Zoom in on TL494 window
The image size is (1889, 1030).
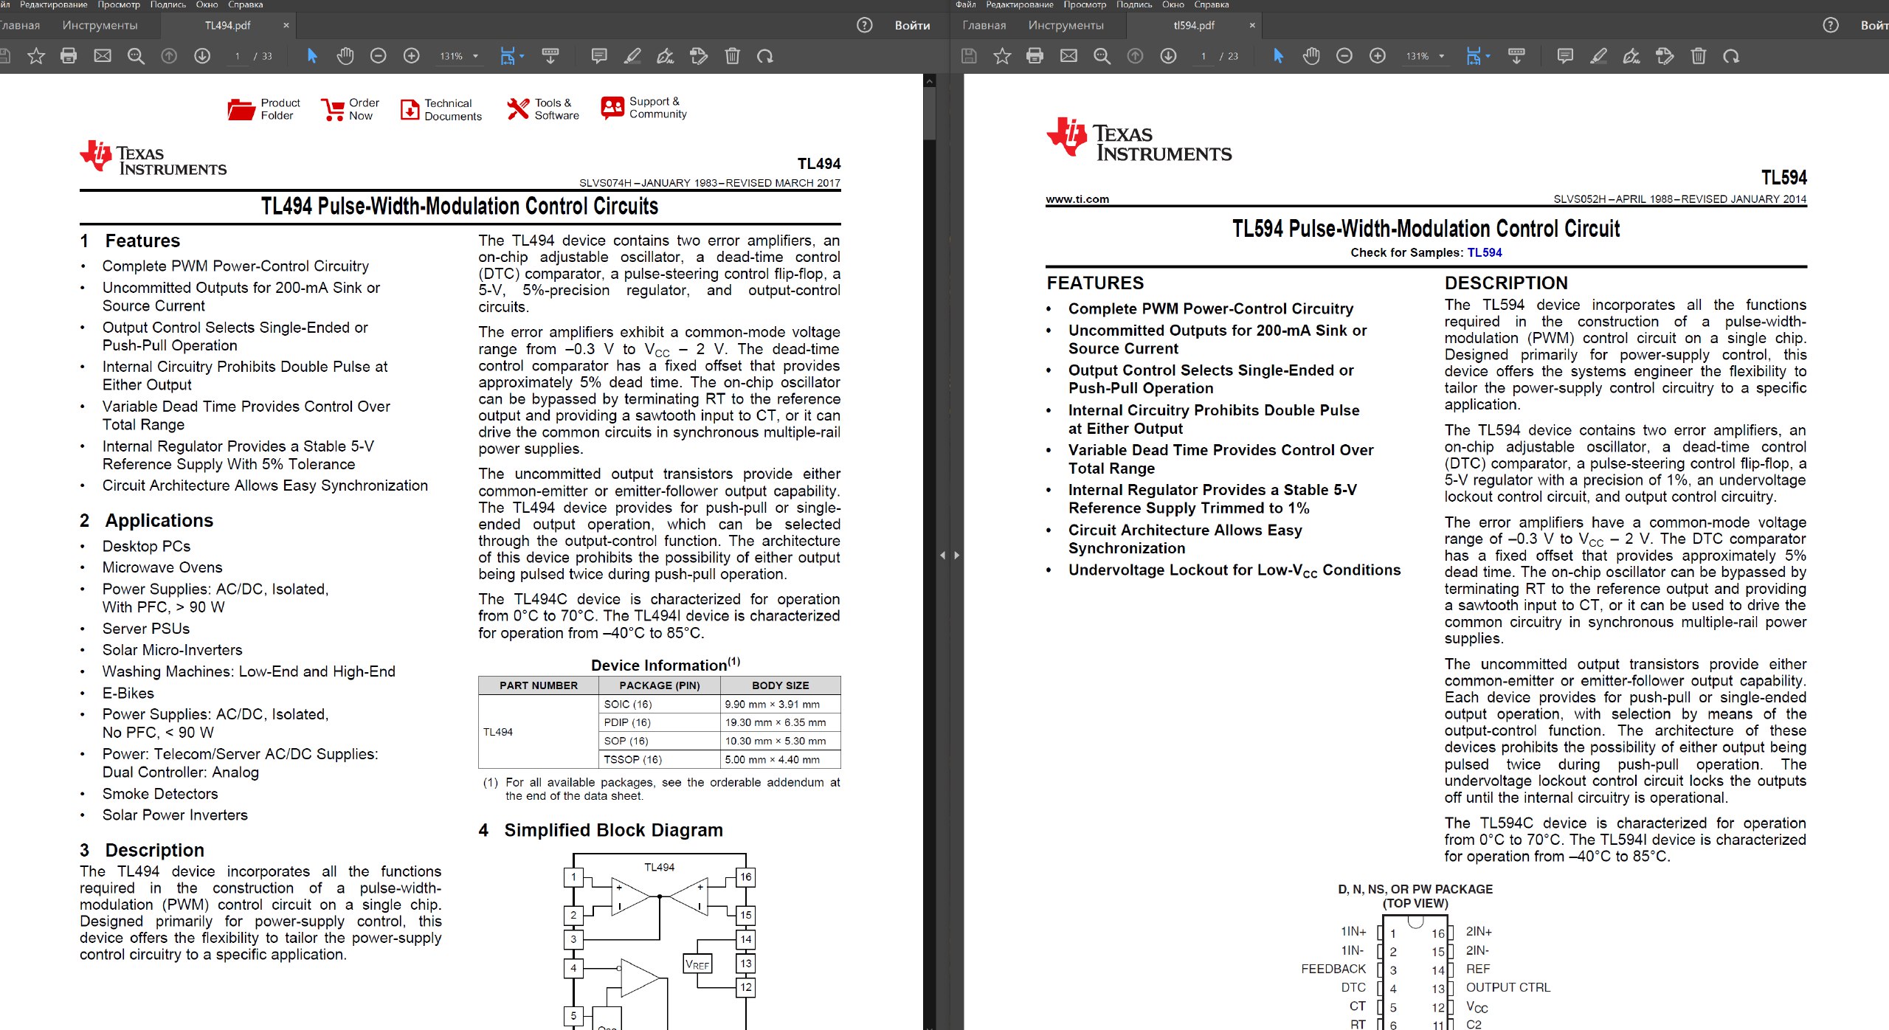(x=412, y=56)
